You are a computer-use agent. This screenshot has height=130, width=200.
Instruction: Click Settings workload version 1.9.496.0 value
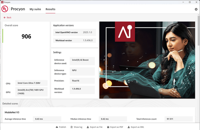pyautogui.click(x=82, y=90)
